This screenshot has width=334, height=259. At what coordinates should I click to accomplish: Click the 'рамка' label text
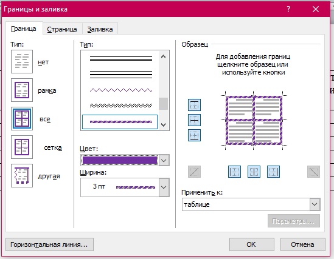coord(47,90)
